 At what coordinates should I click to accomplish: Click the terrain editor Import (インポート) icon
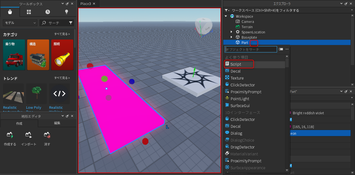click(29, 135)
